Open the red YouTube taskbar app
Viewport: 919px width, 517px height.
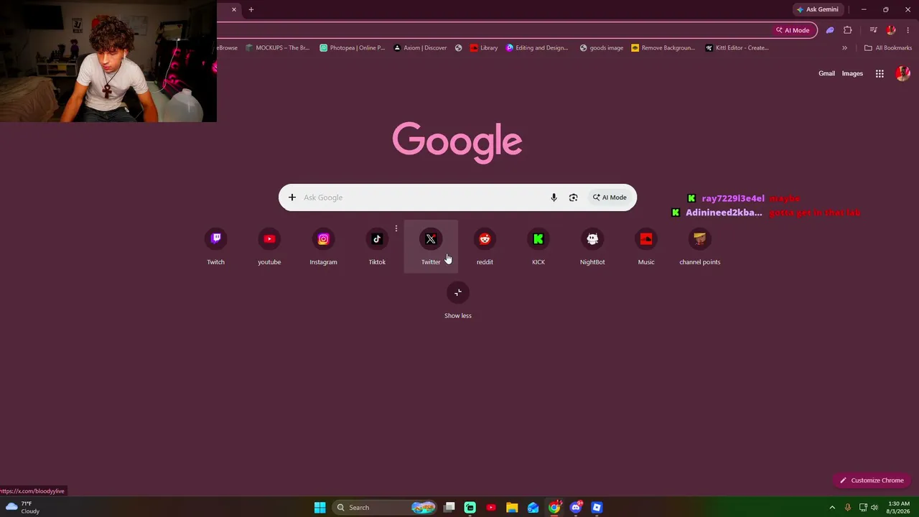click(491, 508)
